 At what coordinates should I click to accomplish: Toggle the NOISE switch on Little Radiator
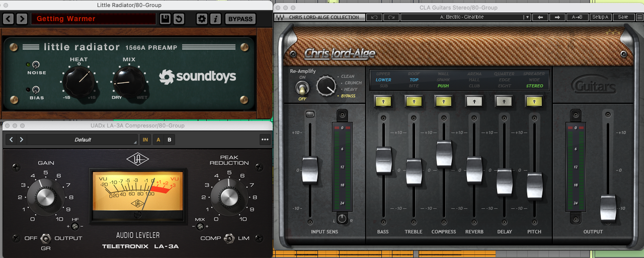pos(35,65)
